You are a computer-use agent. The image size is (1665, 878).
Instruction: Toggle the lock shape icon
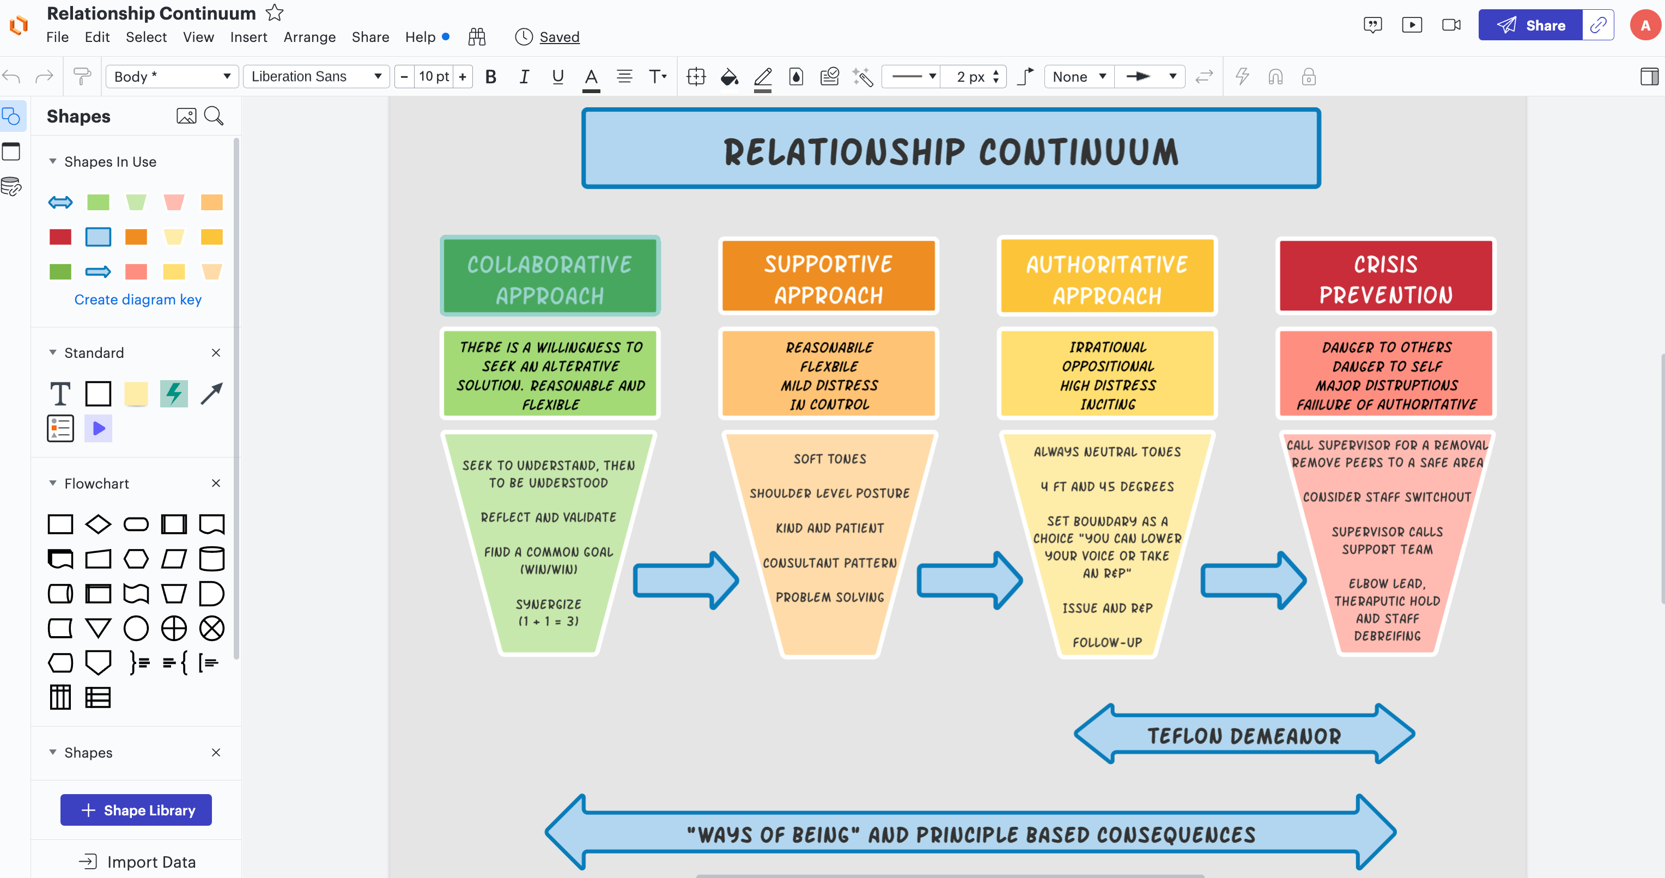click(x=1309, y=77)
